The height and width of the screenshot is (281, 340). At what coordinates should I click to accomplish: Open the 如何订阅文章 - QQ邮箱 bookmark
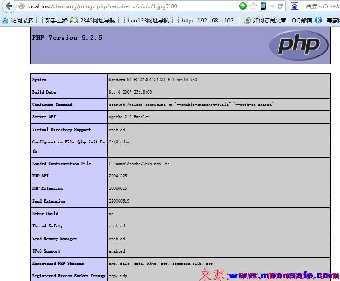(x=278, y=20)
